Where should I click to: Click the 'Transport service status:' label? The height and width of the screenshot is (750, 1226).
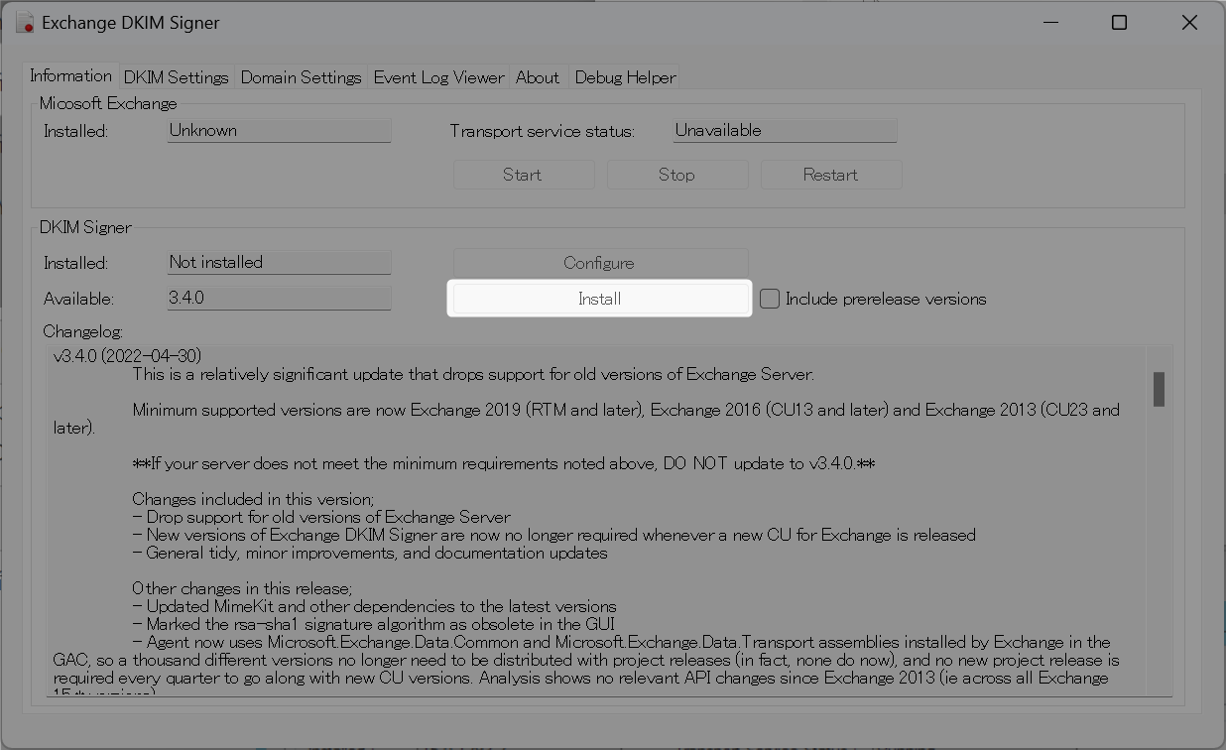542,131
